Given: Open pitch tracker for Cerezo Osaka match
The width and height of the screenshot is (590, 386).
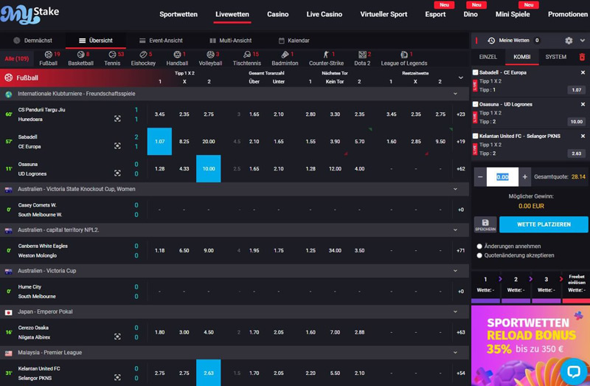Looking at the screenshot, I should point(117,337).
